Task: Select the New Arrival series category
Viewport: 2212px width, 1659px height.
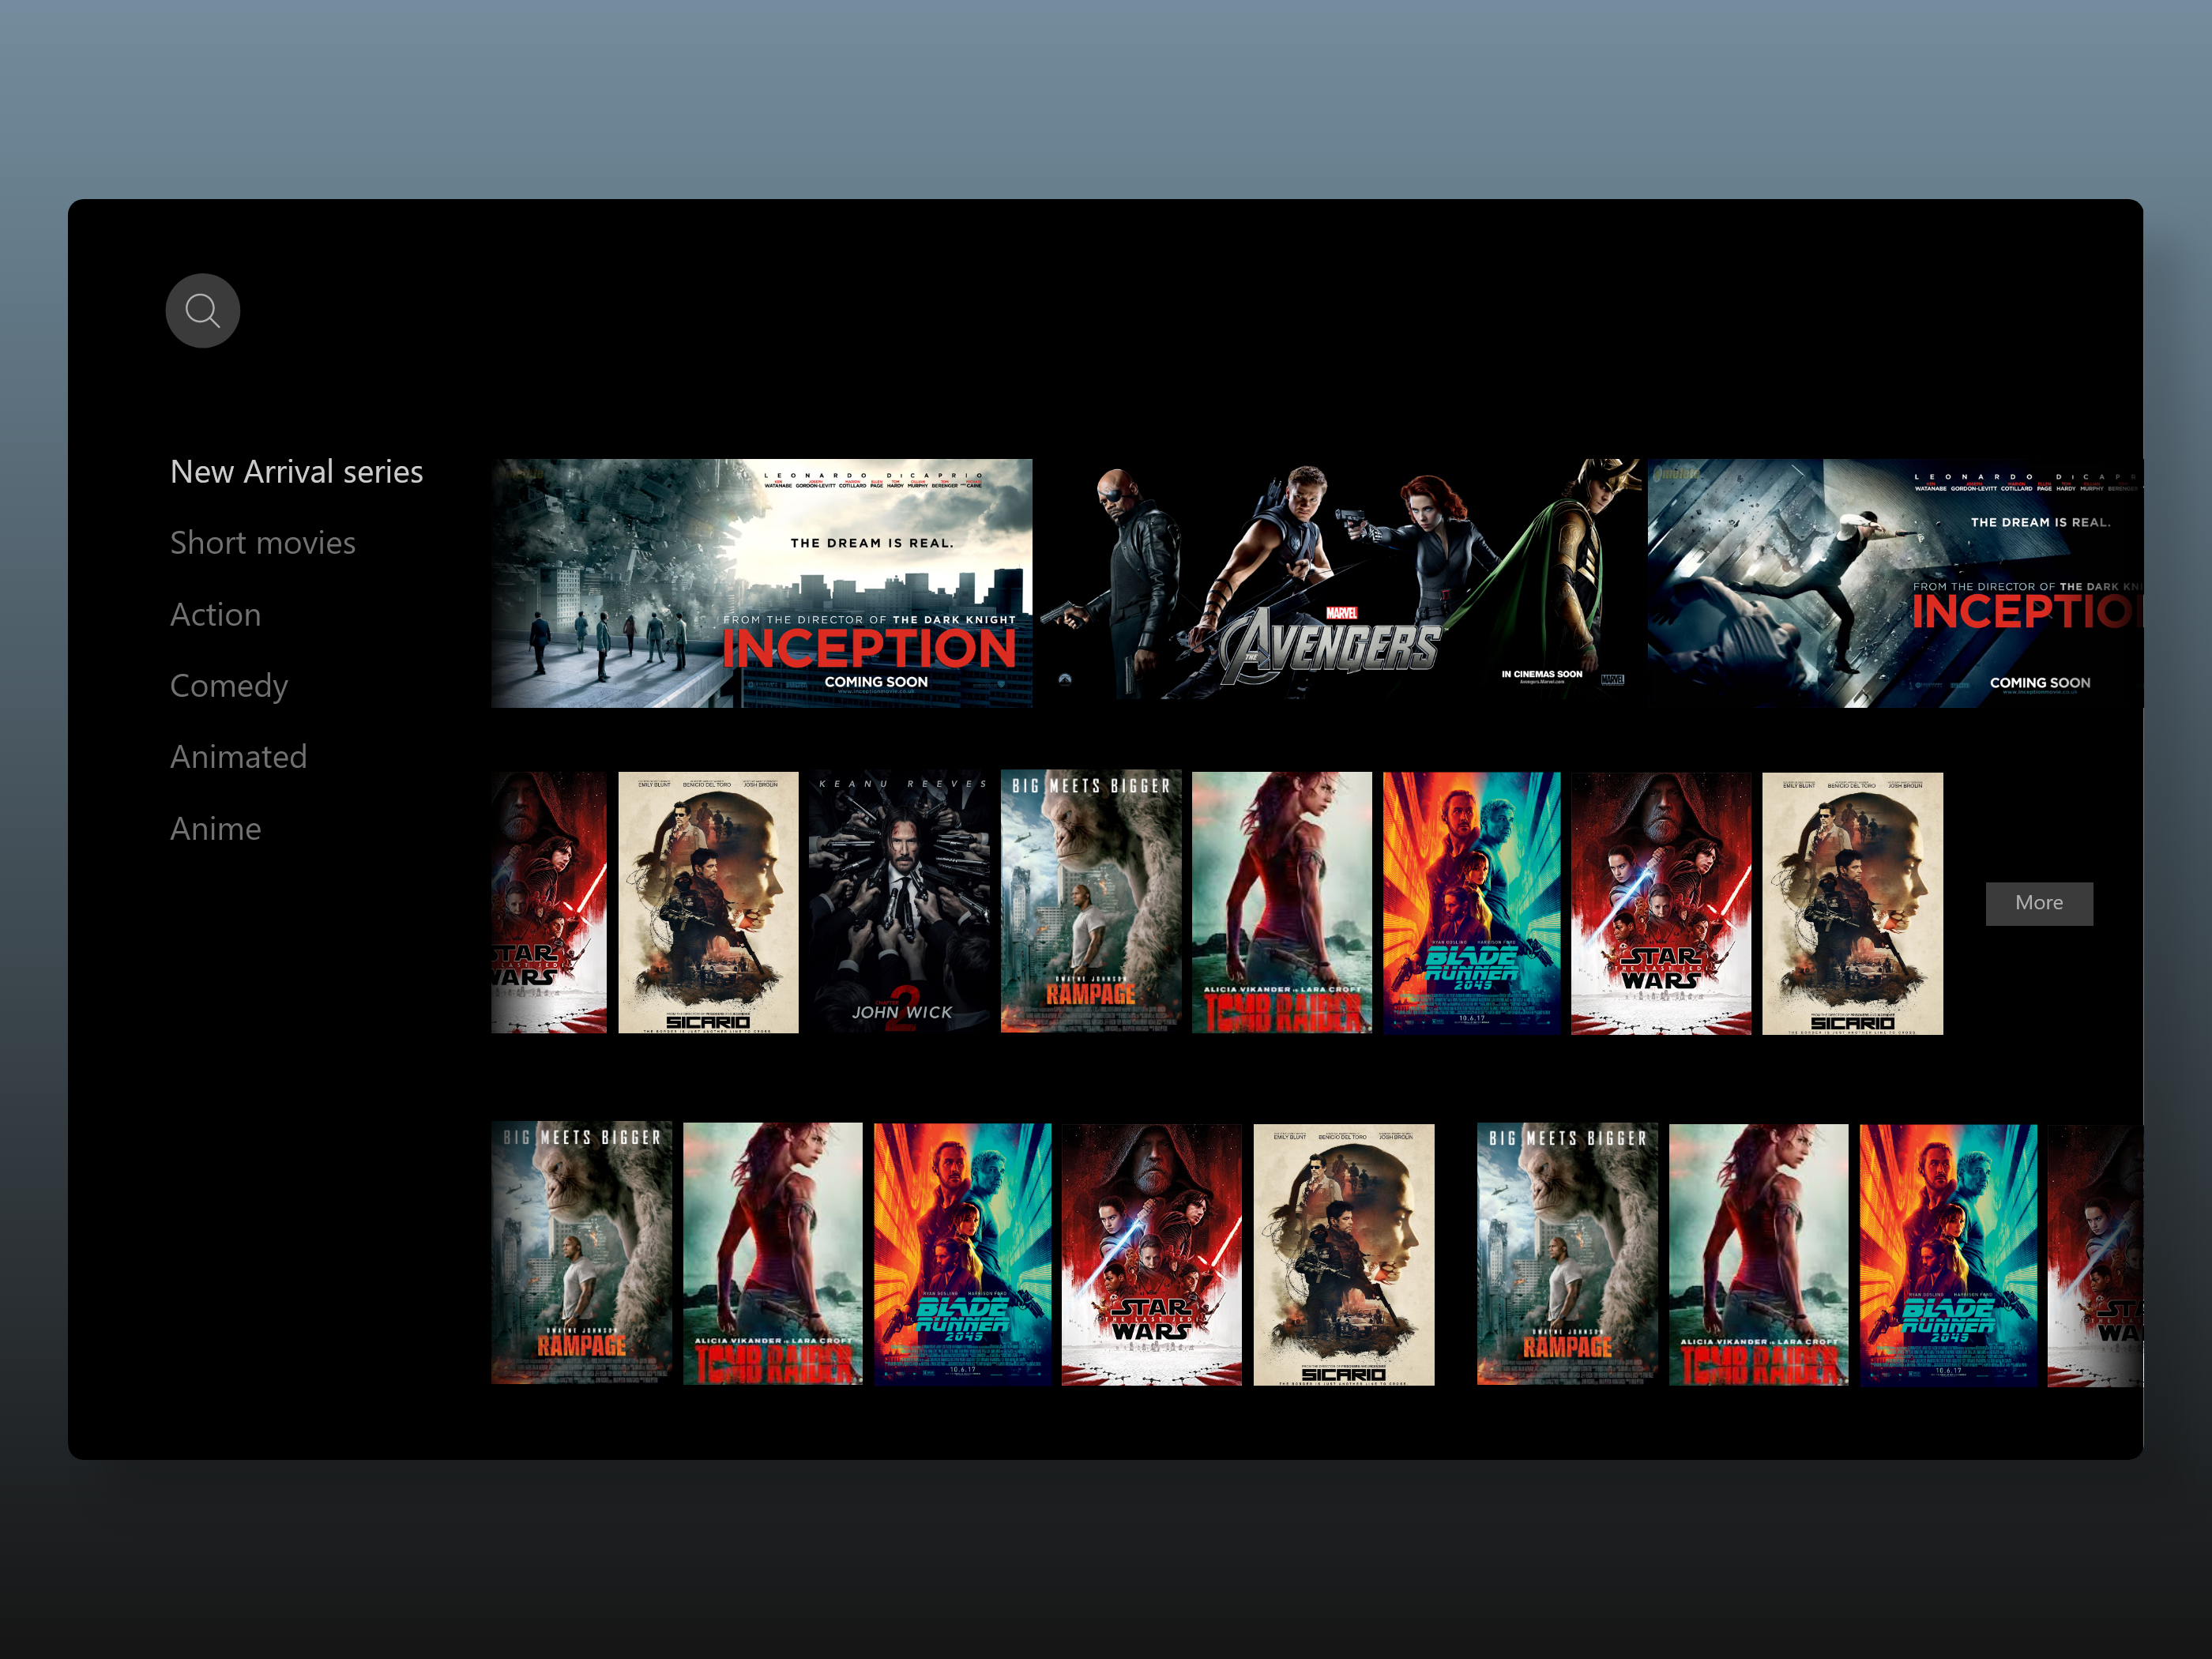Action: pyautogui.click(x=297, y=471)
